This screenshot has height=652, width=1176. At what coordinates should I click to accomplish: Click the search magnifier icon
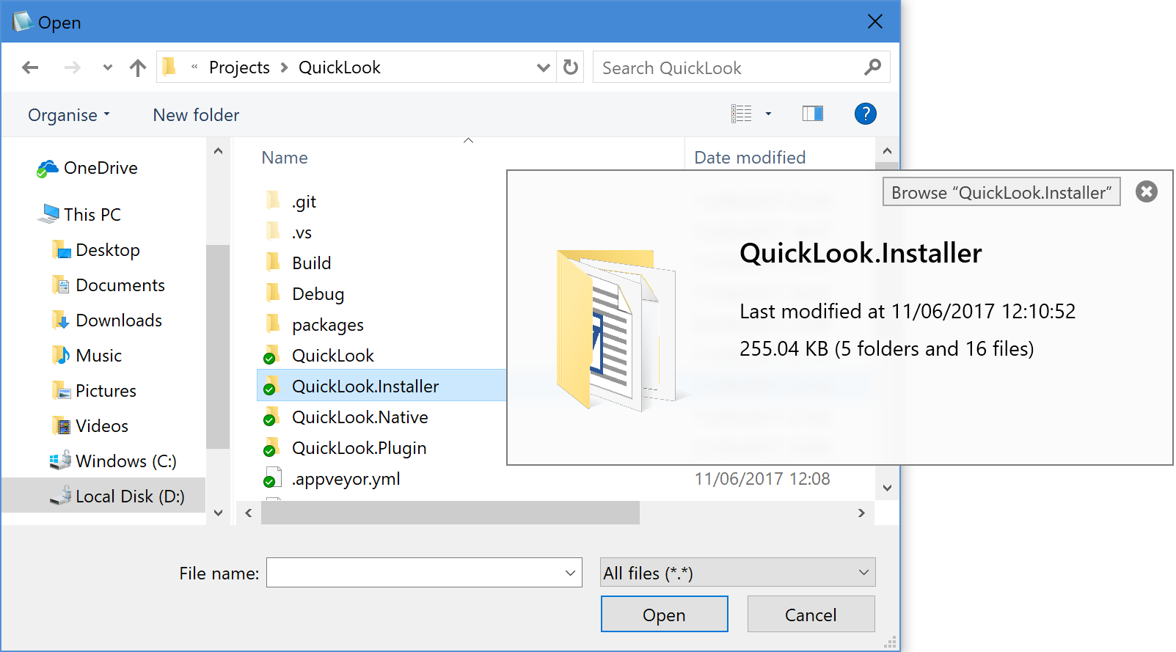point(872,67)
